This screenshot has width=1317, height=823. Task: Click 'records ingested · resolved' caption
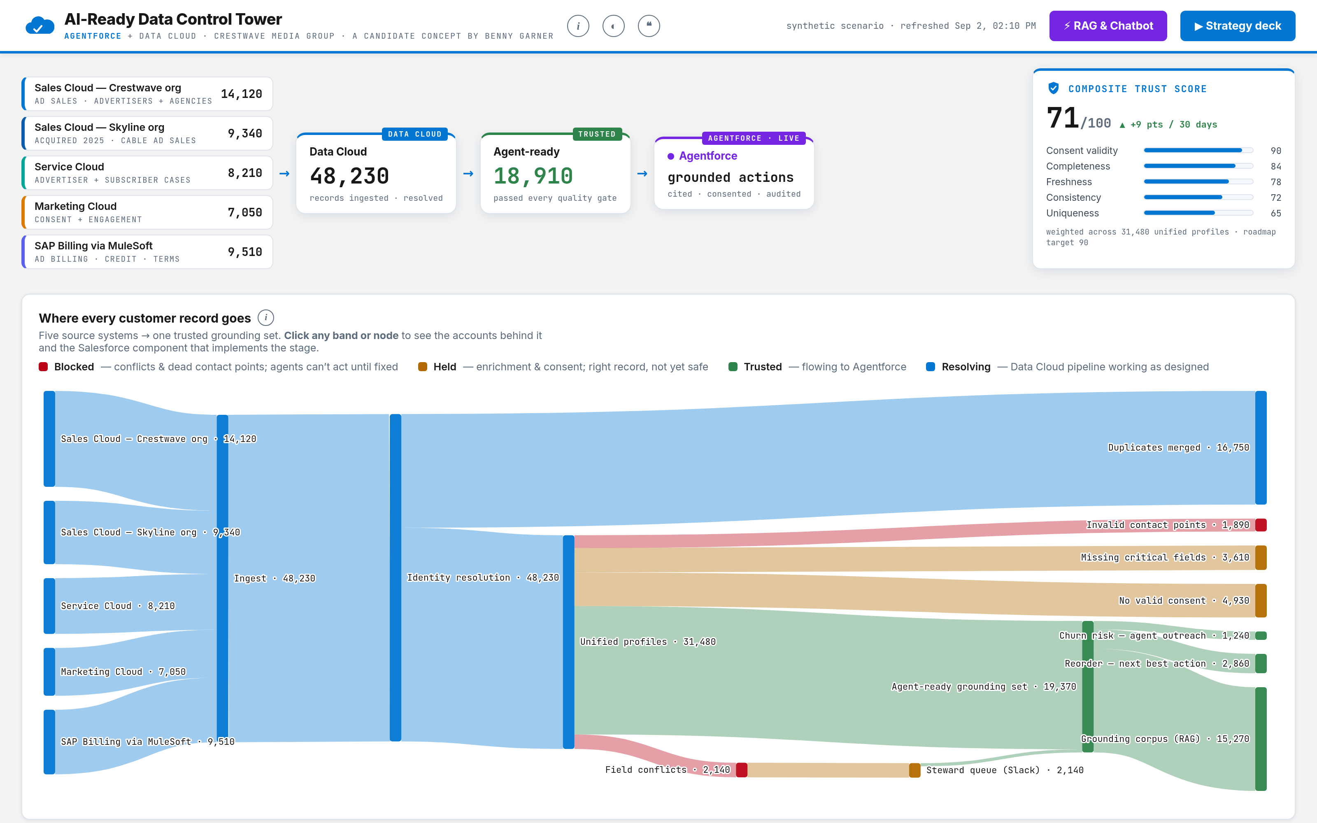pyautogui.click(x=376, y=198)
